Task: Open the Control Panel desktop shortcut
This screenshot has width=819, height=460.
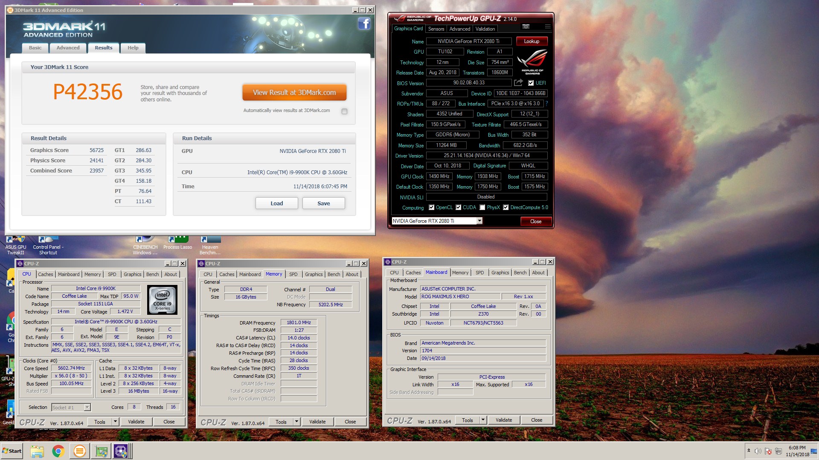Action: pos(48,245)
